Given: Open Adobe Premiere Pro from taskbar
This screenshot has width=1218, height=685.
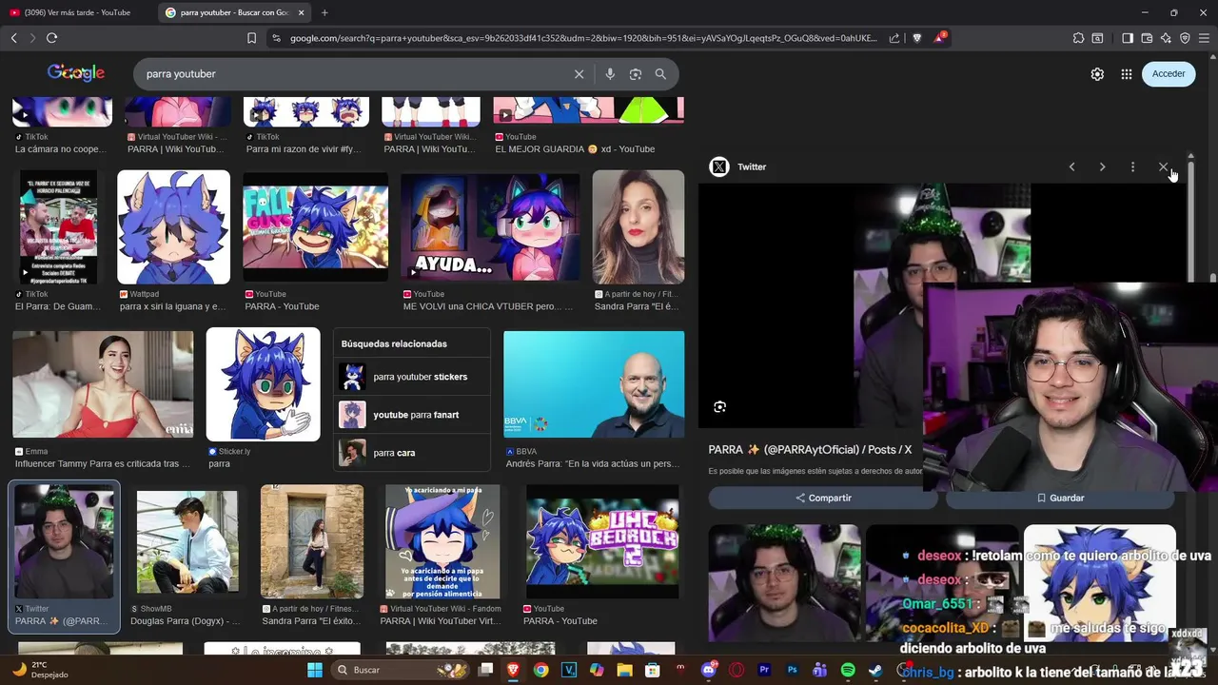Looking at the screenshot, I should [x=763, y=670].
